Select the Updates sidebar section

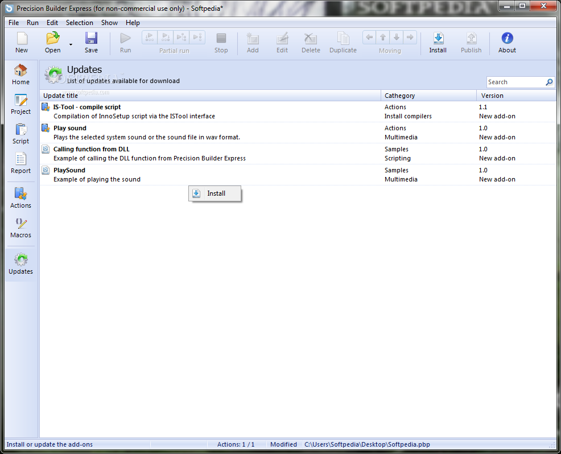[20, 265]
